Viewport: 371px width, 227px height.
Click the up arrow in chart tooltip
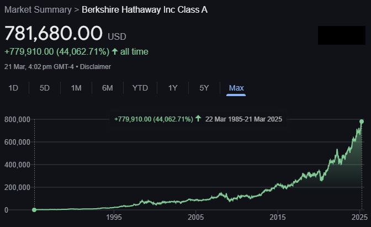(x=198, y=118)
